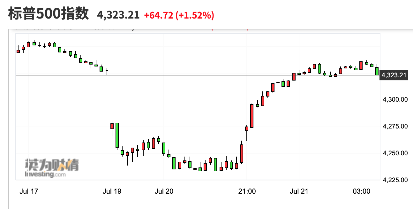This screenshot has height=209, width=413.
Task: Click the tallest red candle right of 21:00
Action: 252,116
